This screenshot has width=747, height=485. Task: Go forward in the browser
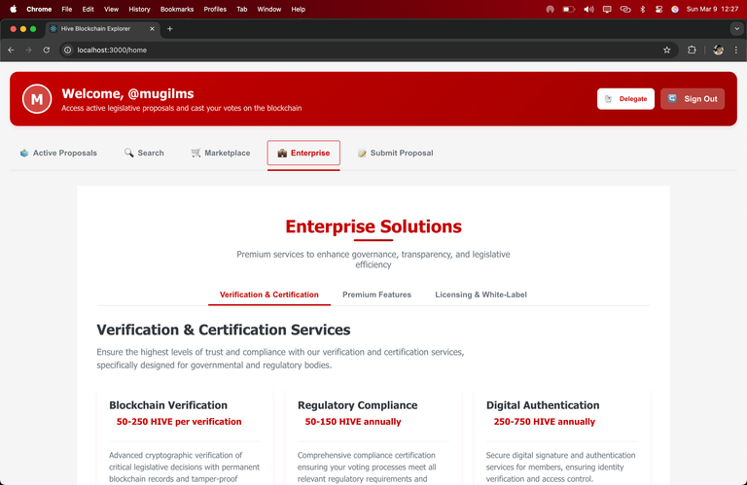(28, 50)
